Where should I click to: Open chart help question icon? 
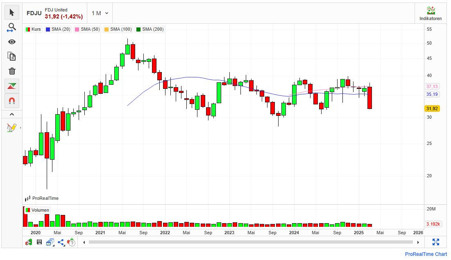coord(71,242)
